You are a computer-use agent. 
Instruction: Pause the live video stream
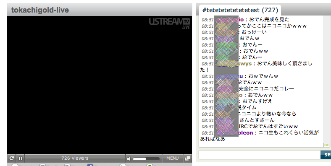click(x=21, y=158)
